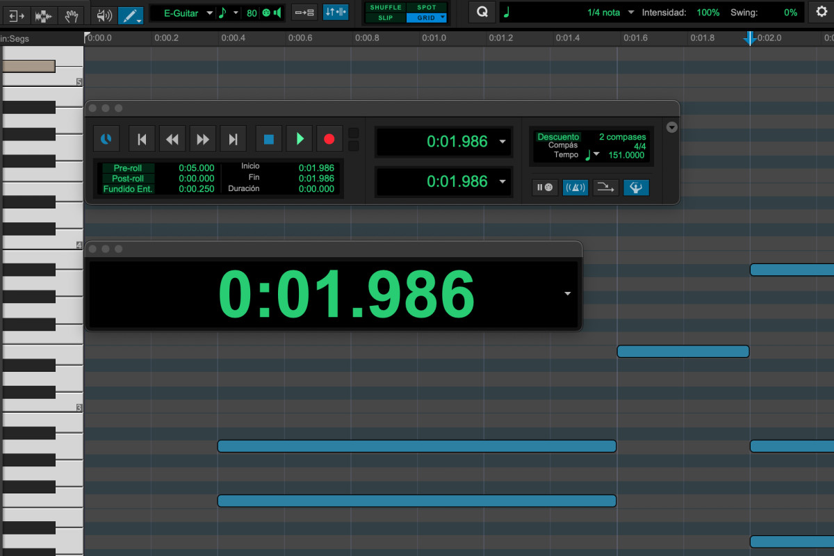
Task: Click the Pre-roll value 0:05.000
Action: click(197, 168)
